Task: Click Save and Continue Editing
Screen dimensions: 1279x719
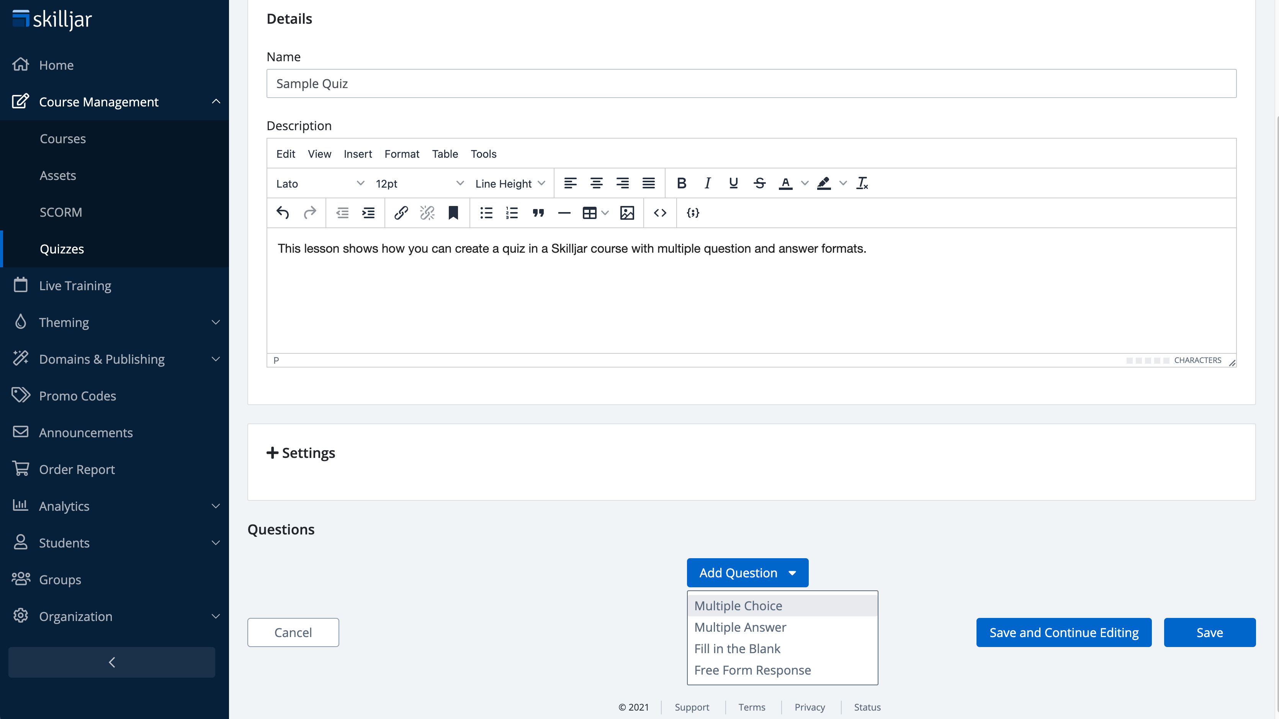Action: pyautogui.click(x=1063, y=632)
